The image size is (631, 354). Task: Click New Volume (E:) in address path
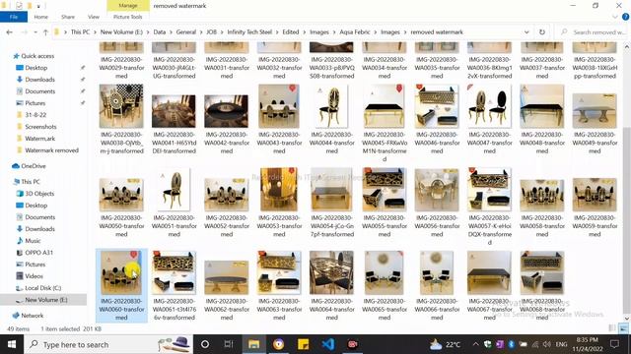pos(121,32)
